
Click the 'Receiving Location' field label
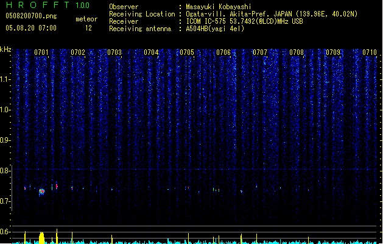click(142, 14)
